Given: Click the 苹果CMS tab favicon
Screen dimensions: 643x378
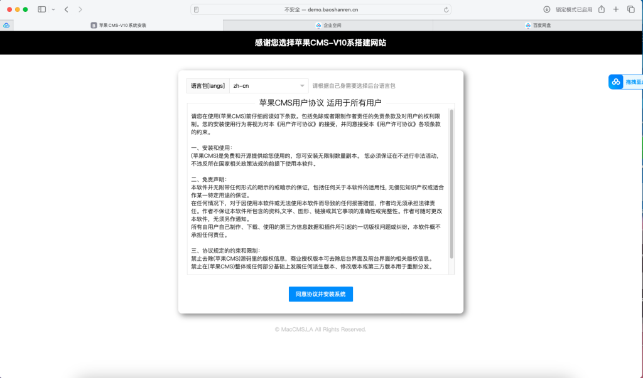Looking at the screenshot, I should (x=94, y=26).
